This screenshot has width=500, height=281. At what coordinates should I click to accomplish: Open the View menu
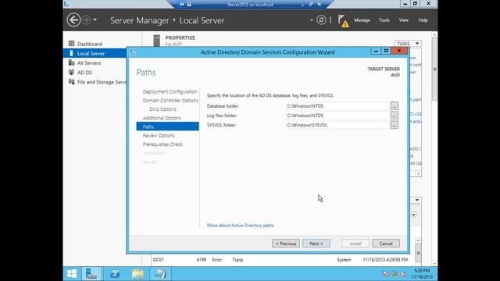[403, 20]
